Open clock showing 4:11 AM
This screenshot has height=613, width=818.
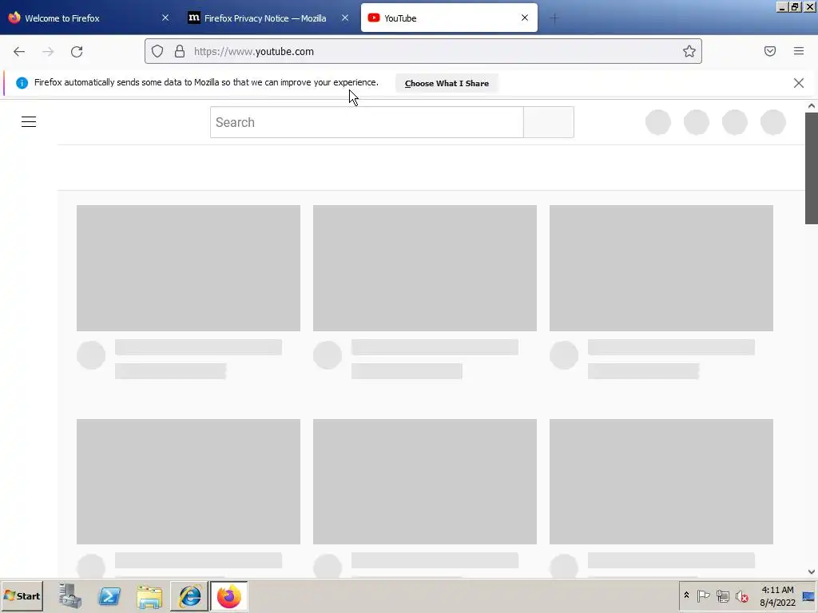(777, 595)
